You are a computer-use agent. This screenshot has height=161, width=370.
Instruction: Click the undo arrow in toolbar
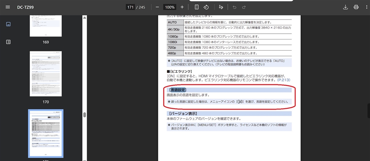click(235, 7)
